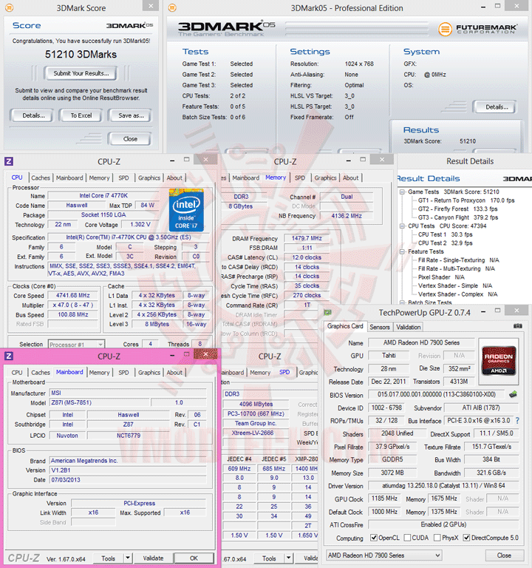This screenshot has width=532, height=568.
Task: Click the Close button in GPU-Z
Action: pos(504,555)
